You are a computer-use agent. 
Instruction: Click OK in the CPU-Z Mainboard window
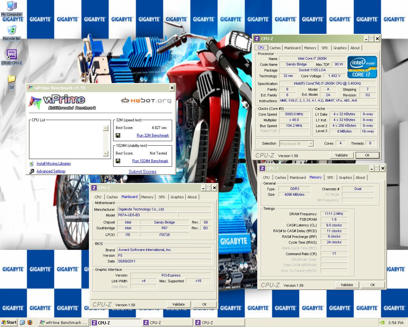[204, 304]
